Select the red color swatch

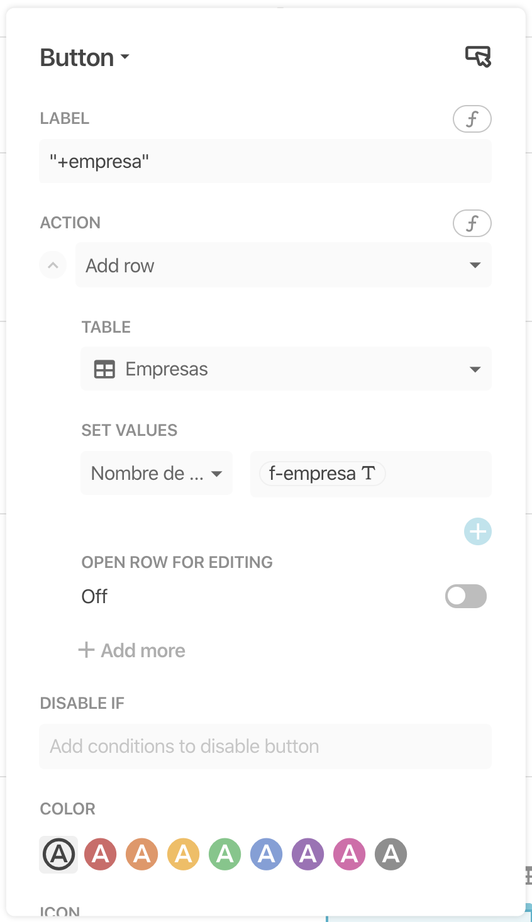101,854
